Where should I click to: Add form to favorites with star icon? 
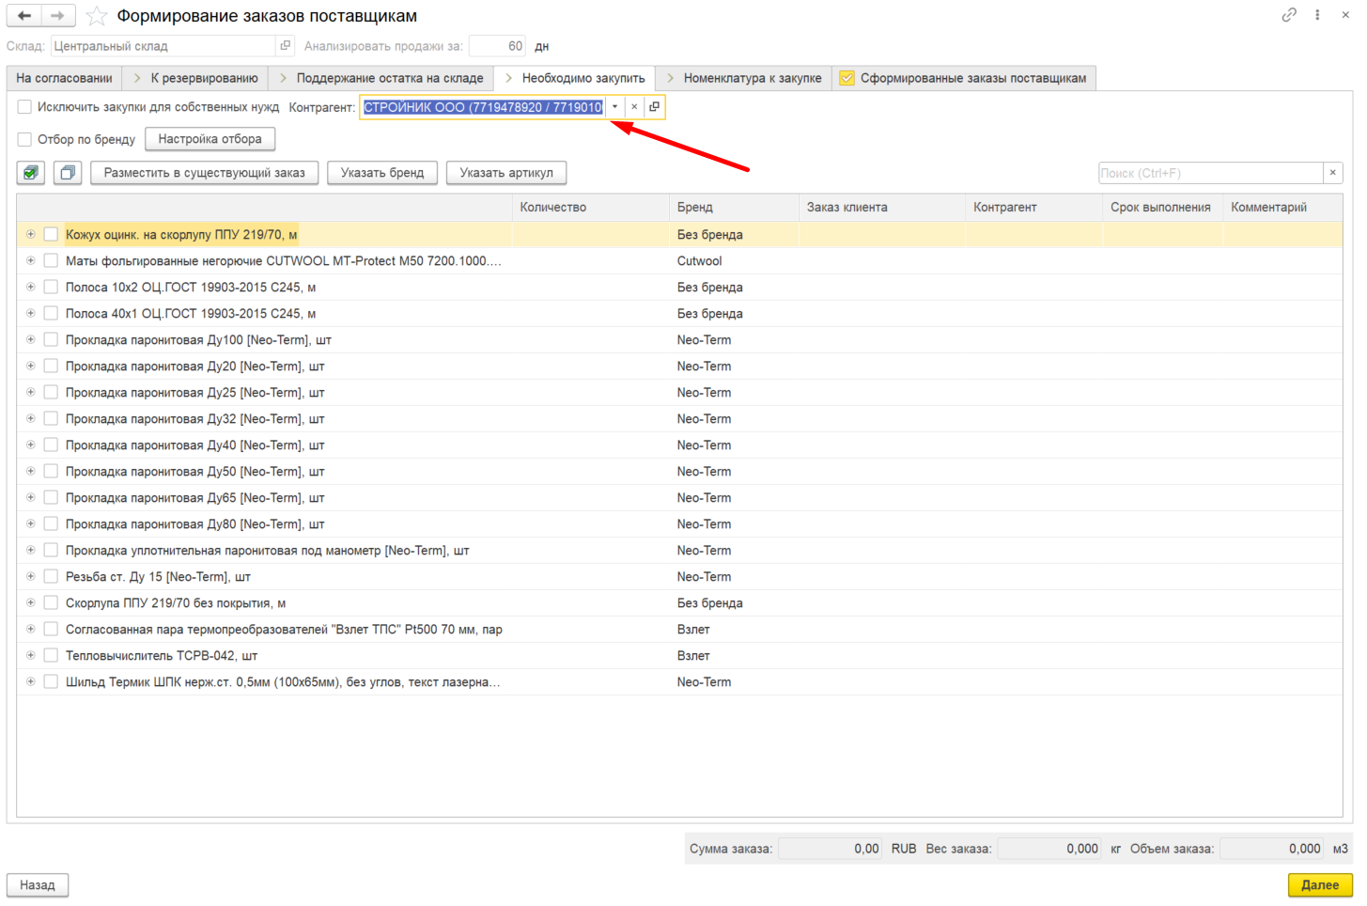pyautogui.click(x=97, y=16)
